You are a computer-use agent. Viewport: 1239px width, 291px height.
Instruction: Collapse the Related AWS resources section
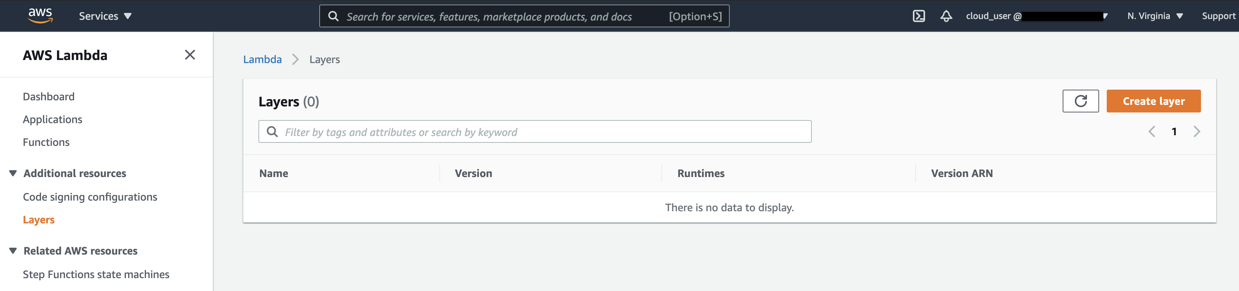13,251
